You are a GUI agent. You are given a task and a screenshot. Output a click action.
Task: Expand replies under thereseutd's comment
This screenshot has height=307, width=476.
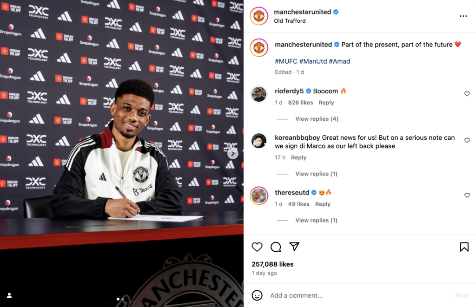(x=316, y=220)
